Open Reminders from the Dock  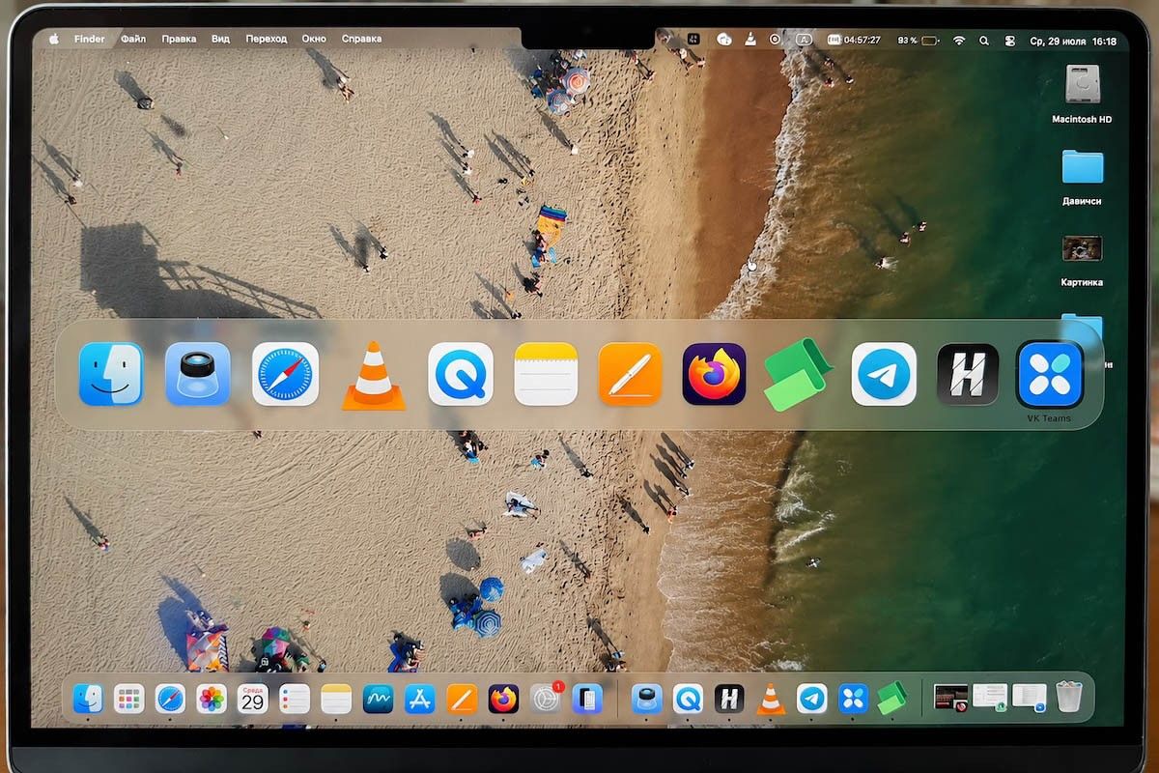[295, 698]
